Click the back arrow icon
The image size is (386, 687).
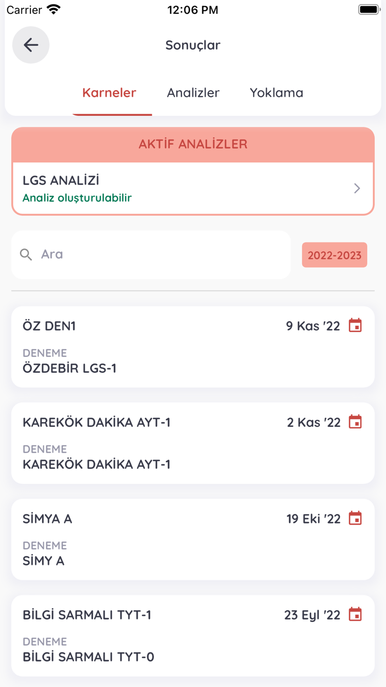click(31, 45)
